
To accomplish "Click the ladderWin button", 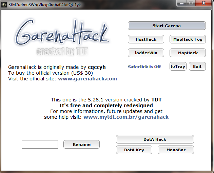I will pos(146,53).
